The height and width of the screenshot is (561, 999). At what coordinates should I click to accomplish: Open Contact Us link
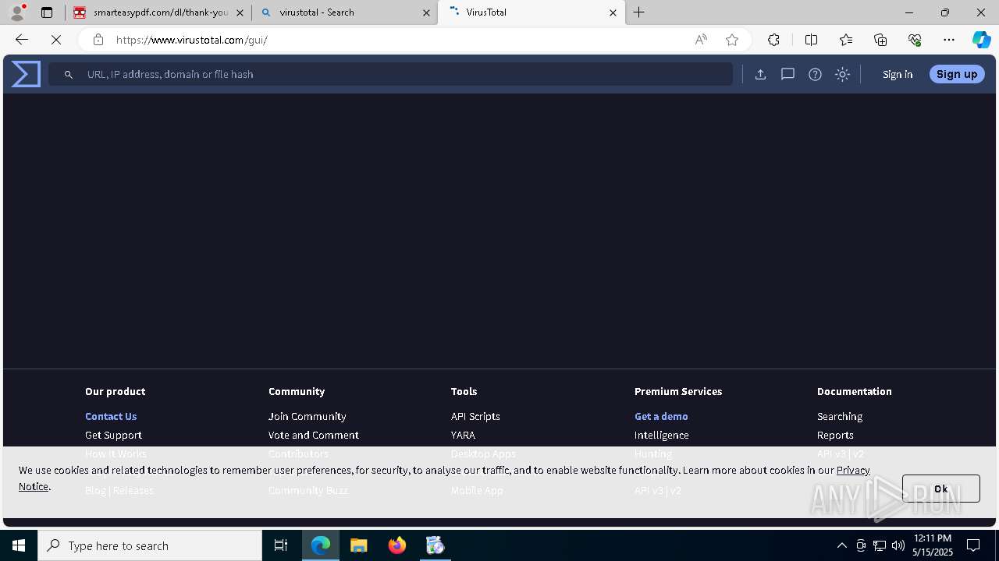pyautogui.click(x=111, y=416)
